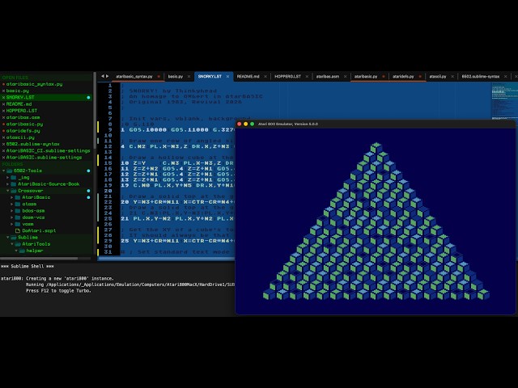
Task: Open the DoAtari.scpt file in sidebar
Action: pyautogui.click(x=39, y=230)
